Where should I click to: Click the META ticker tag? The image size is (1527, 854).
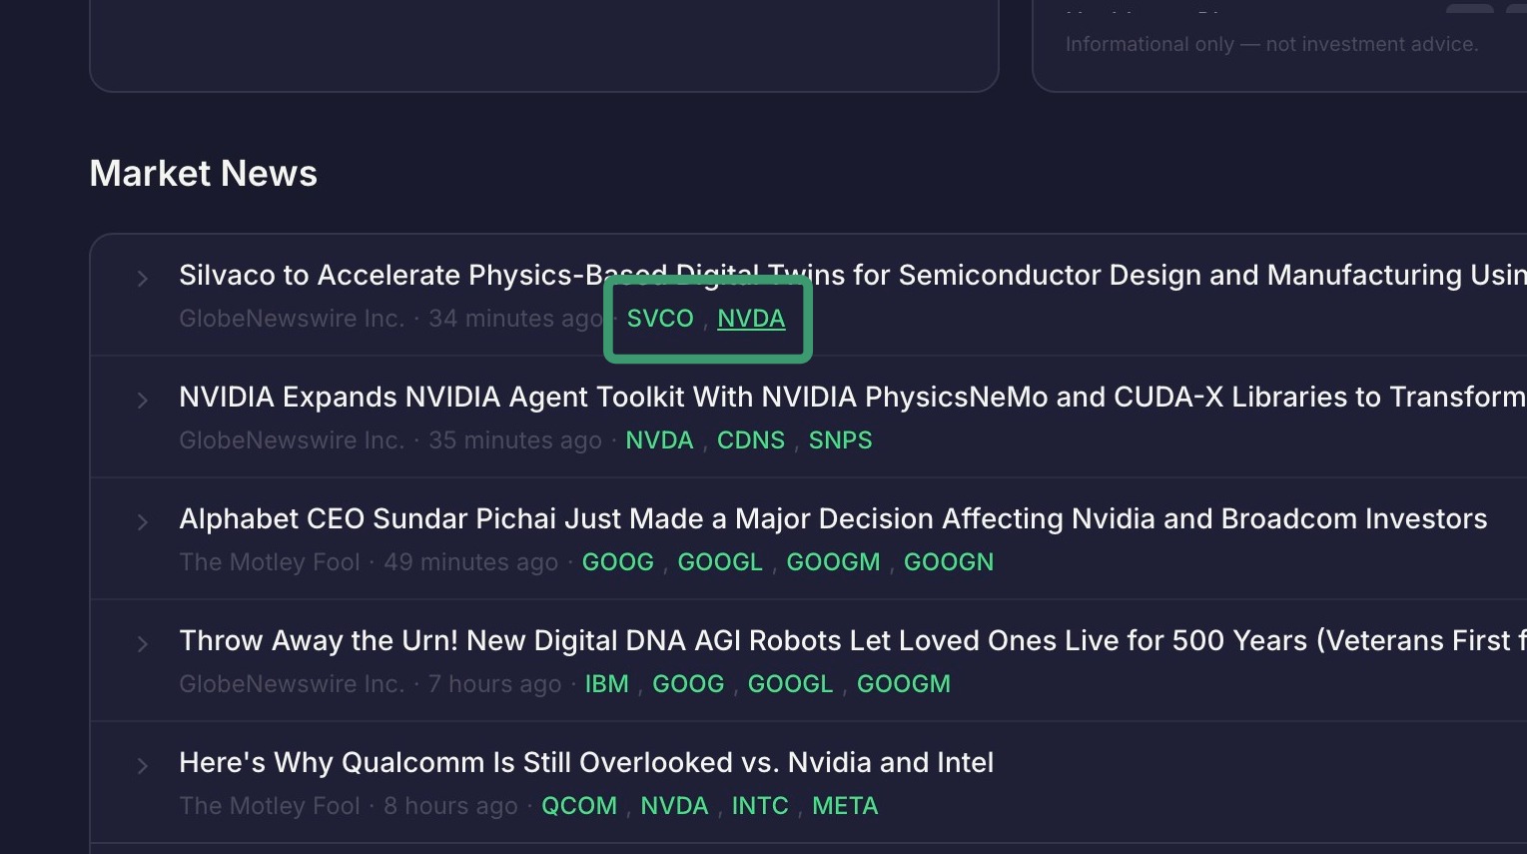coord(845,806)
